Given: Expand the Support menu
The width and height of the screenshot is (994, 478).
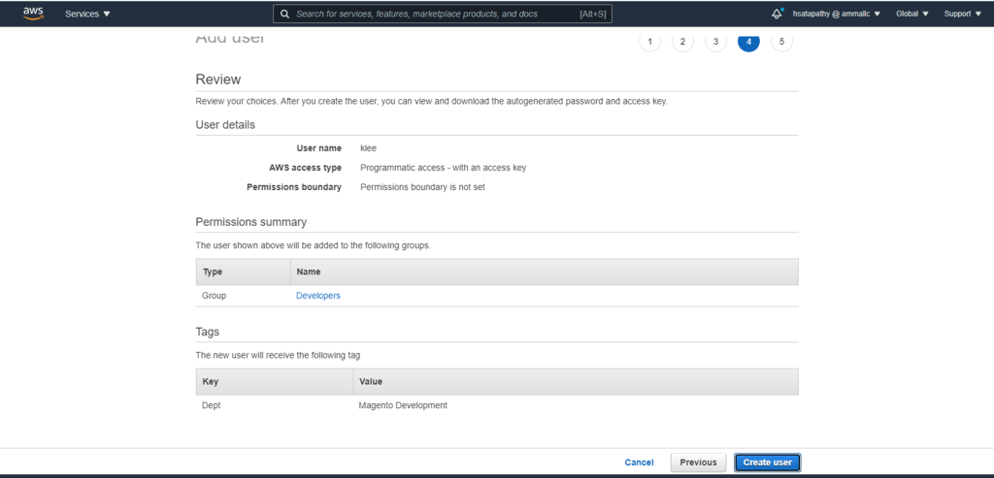Looking at the screenshot, I should pos(962,15).
